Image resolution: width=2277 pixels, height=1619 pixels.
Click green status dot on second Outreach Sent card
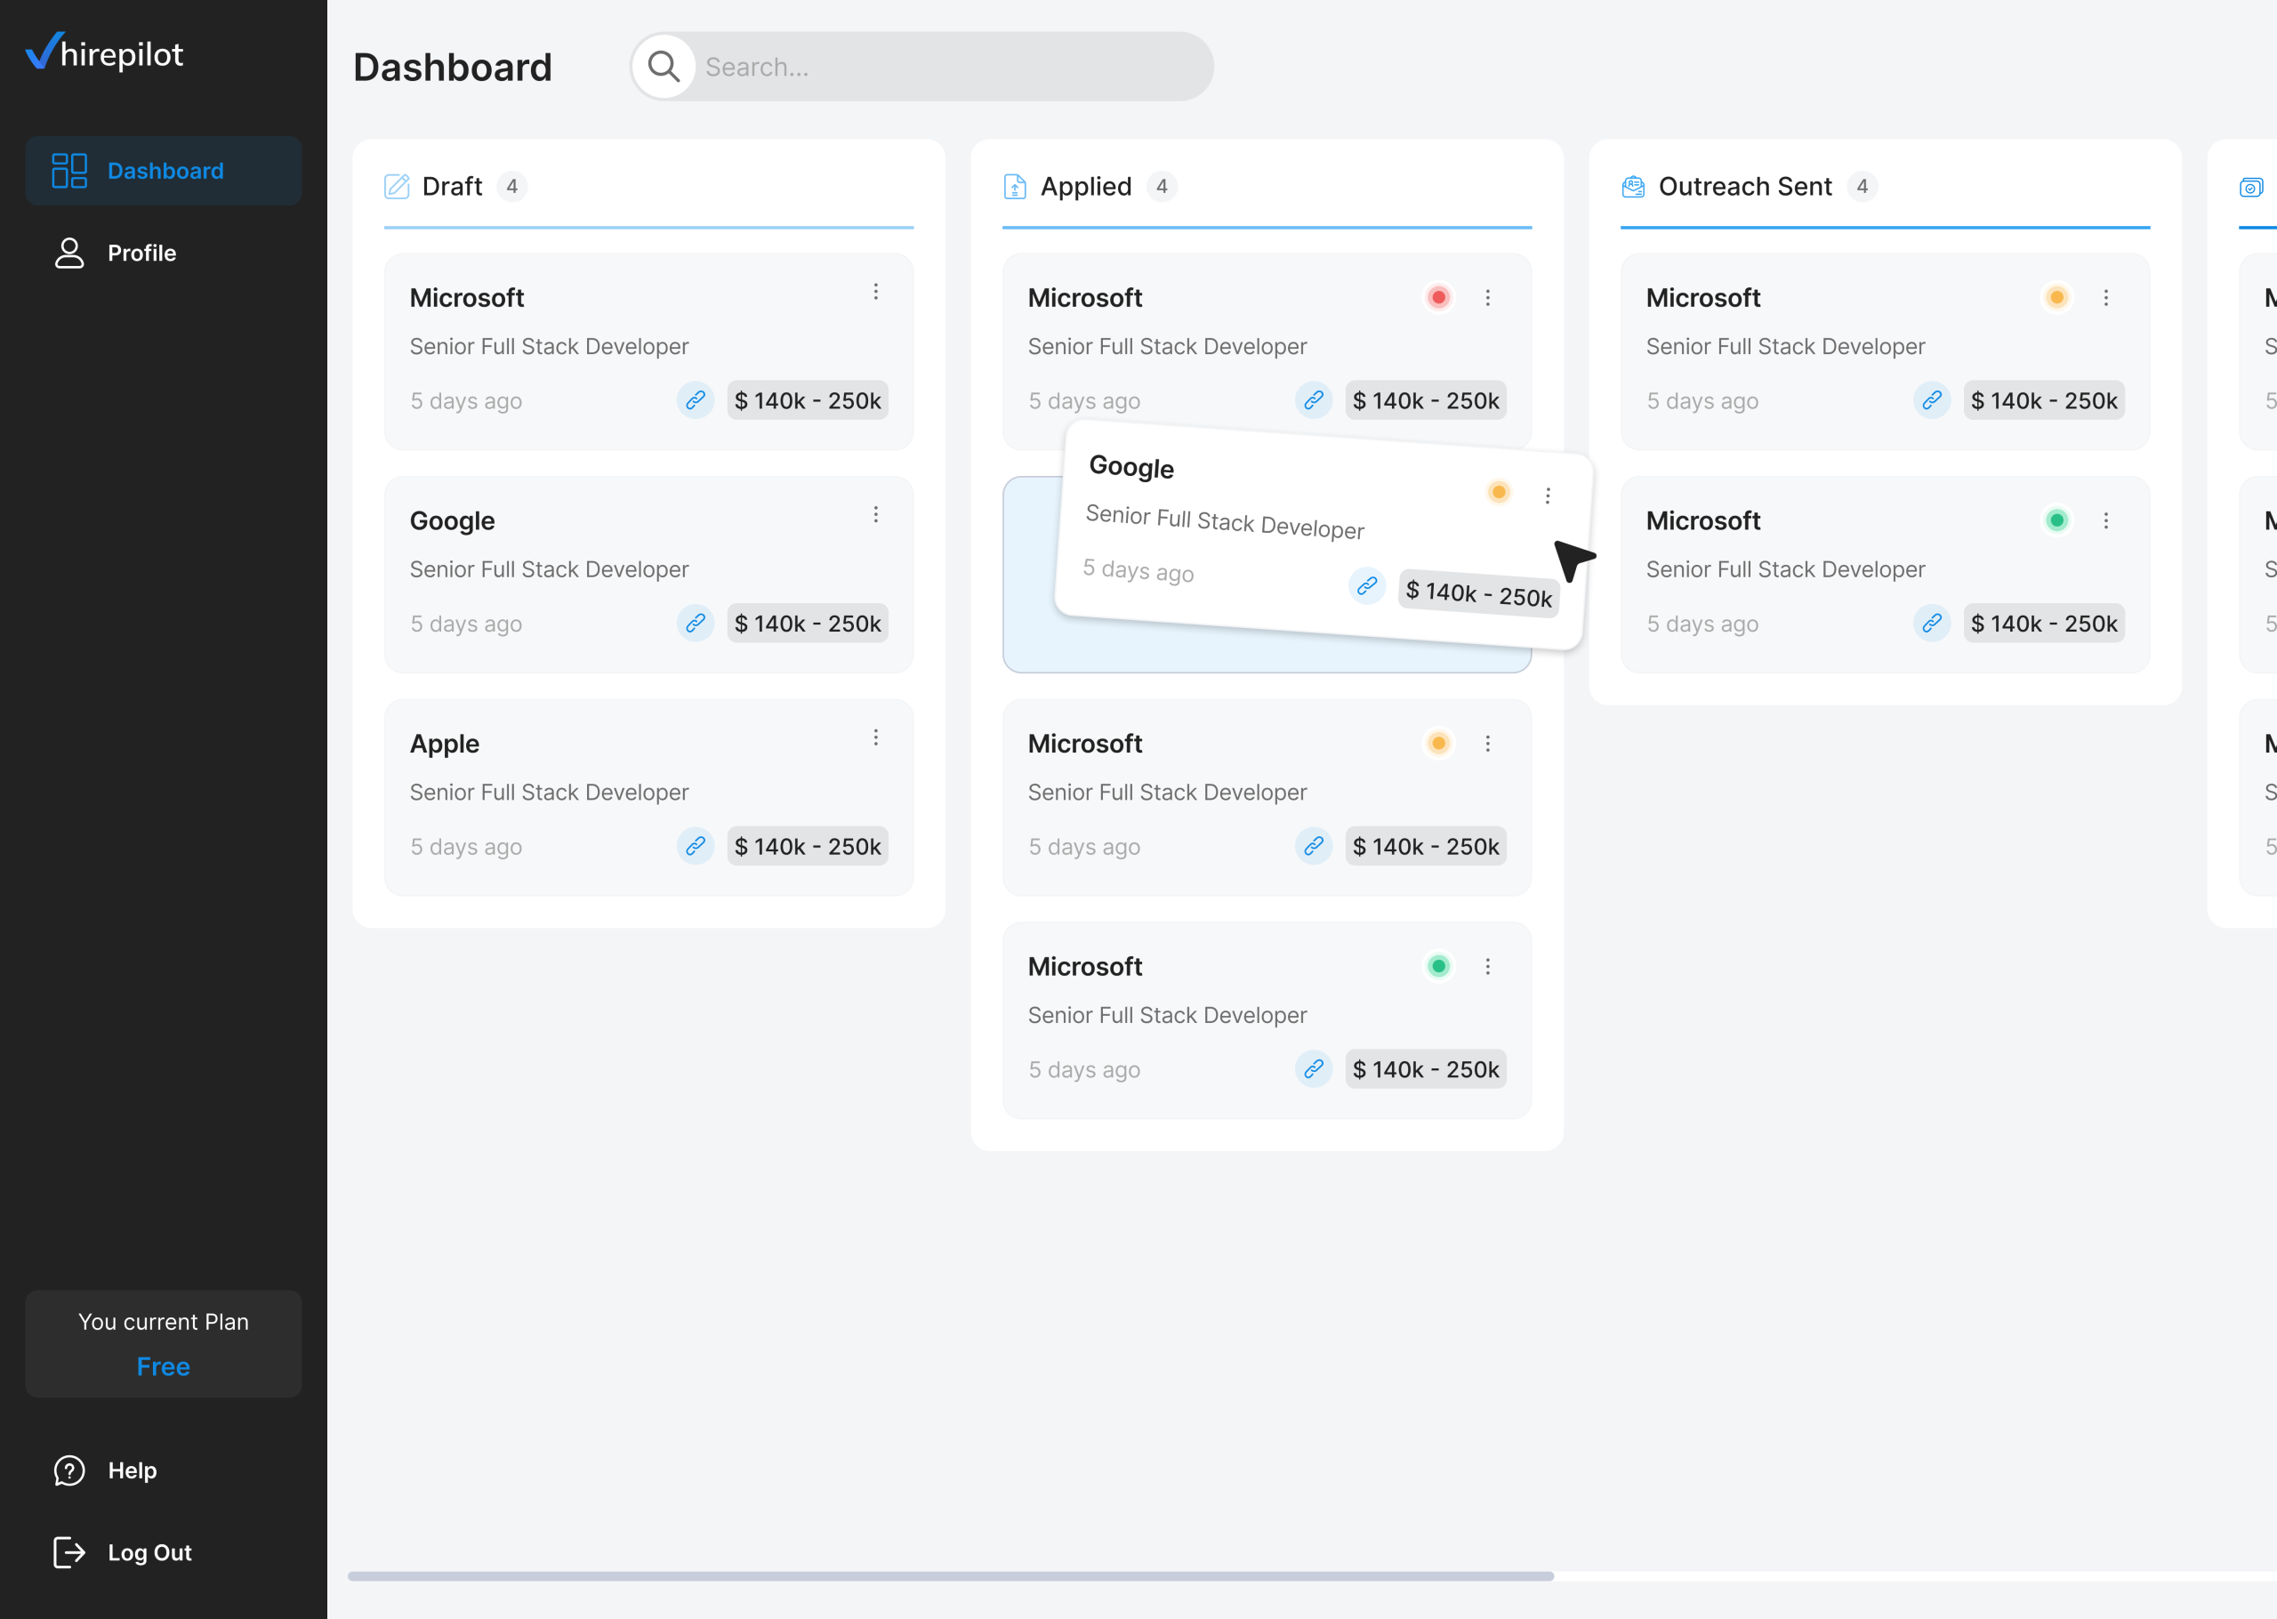click(2056, 520)
